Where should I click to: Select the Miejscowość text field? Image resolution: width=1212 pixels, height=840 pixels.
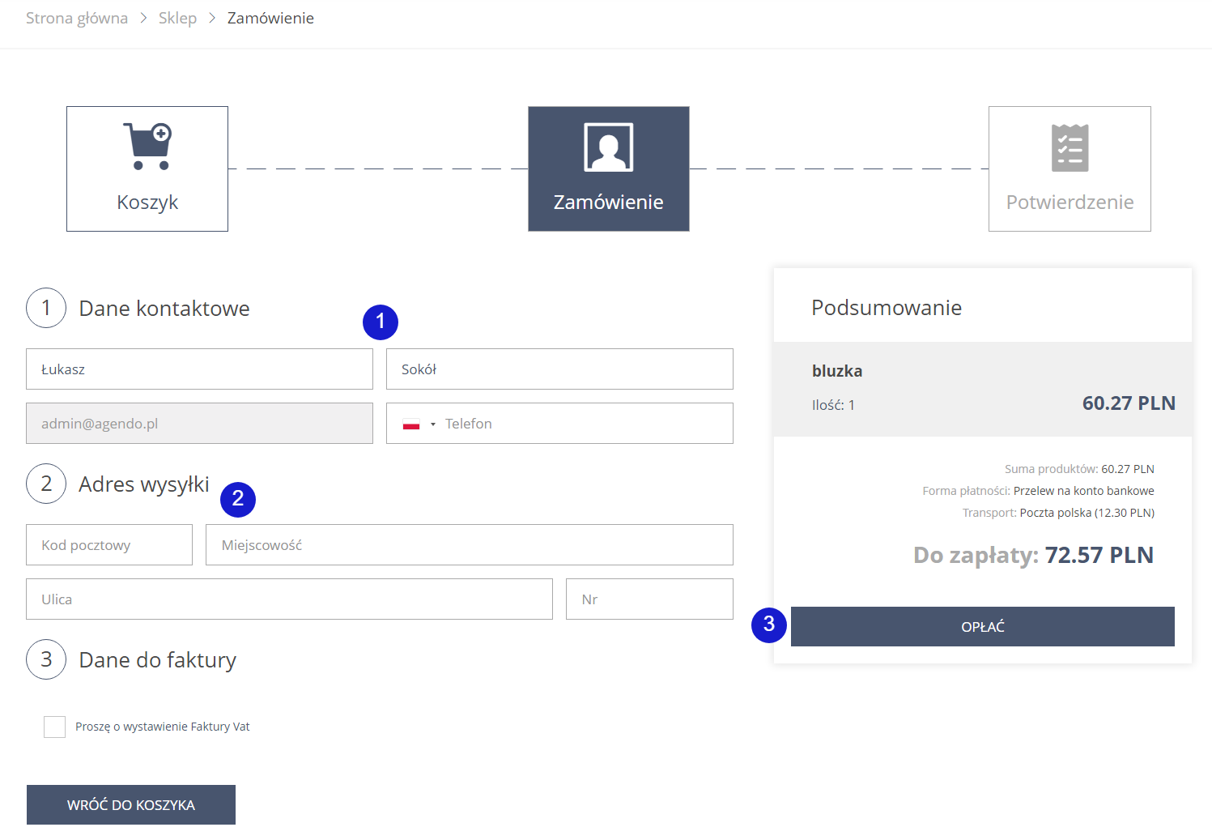(470, 545)
